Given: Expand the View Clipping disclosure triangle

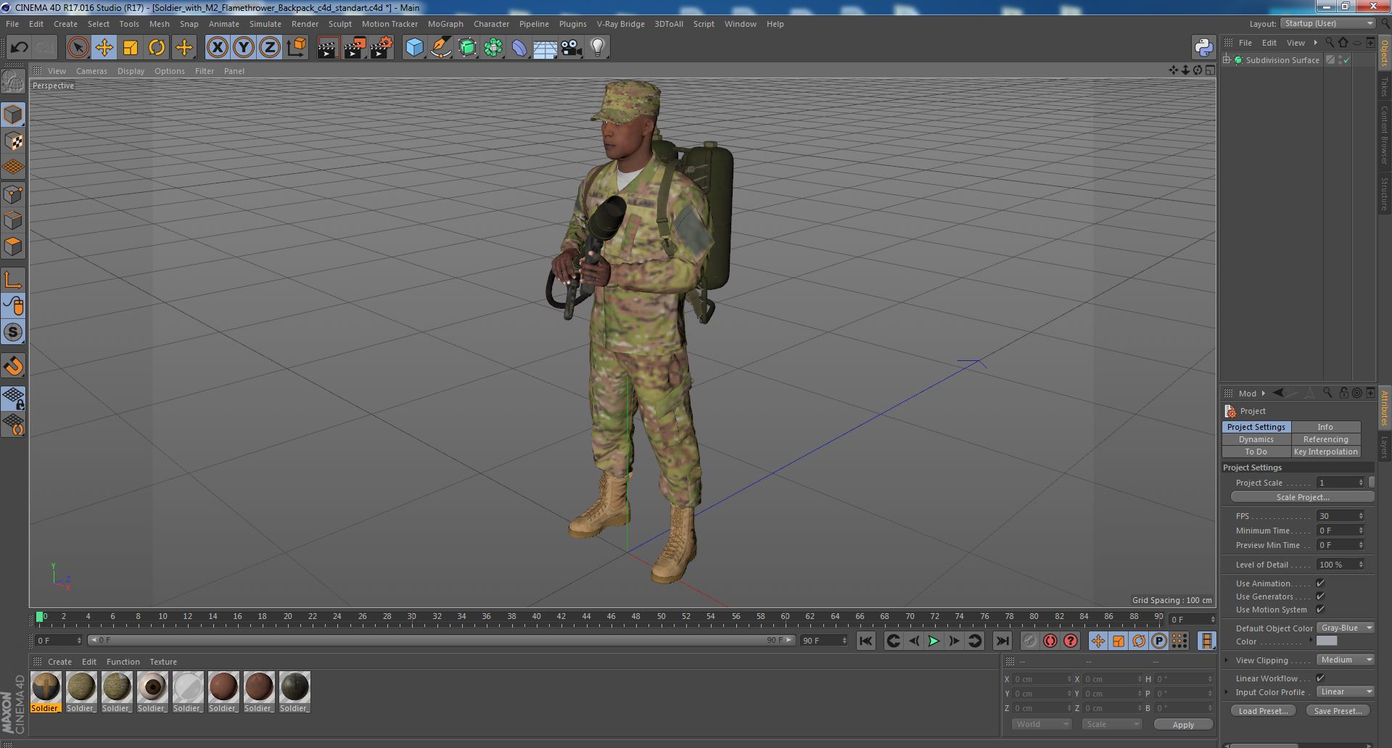Looking at the screenshot, I should [1227, 660].
